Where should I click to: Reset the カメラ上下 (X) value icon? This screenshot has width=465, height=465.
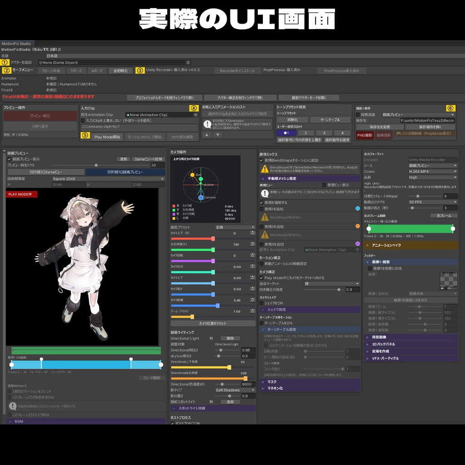click(252, 233)
